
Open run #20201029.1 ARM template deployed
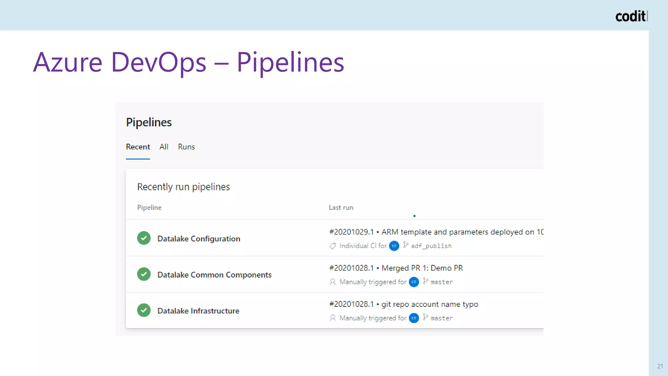436,232
